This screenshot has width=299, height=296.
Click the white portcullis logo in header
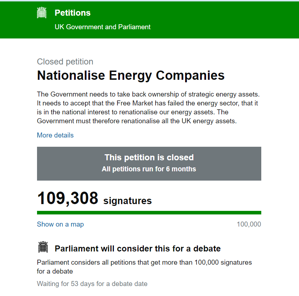click(x=42, y=12)
